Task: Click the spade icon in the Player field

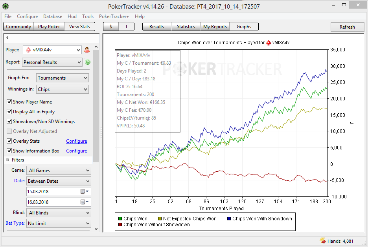Action: (x=28, y=50)
